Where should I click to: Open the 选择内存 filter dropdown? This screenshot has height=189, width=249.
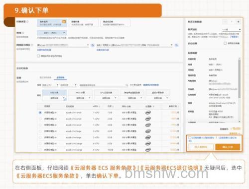tap(68, 85)
